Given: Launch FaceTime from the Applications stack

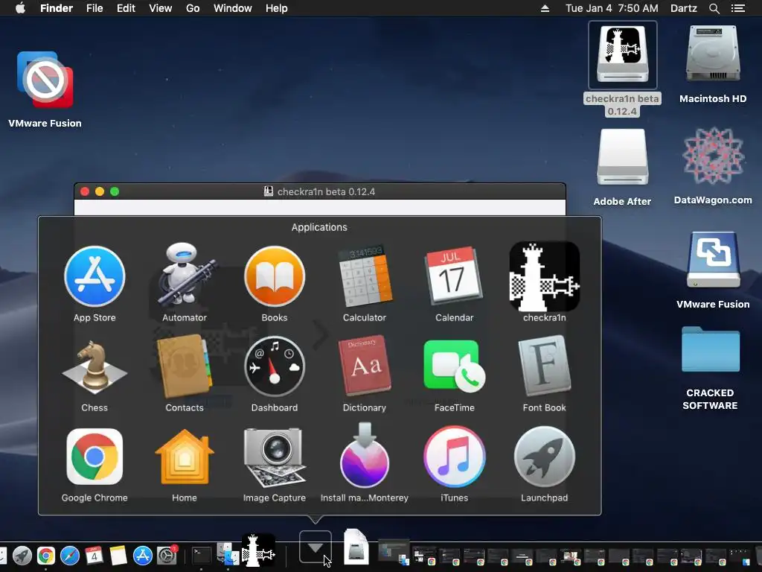Looking at the screenshot, I should click(455, 367).
